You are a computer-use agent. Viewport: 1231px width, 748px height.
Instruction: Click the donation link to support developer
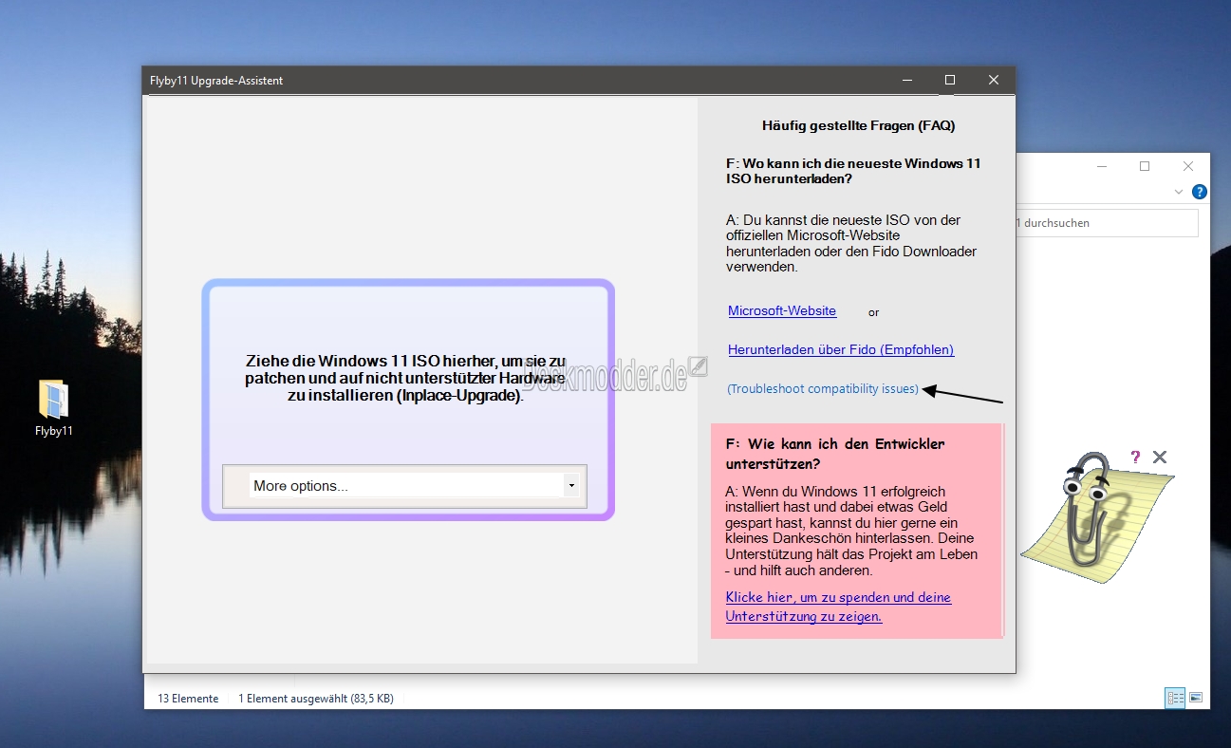(x=838, y=607)
